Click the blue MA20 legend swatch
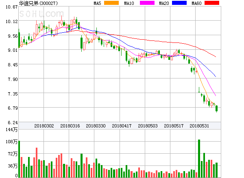The height and width of the screenshot is (178, 244). coord(179,3)
